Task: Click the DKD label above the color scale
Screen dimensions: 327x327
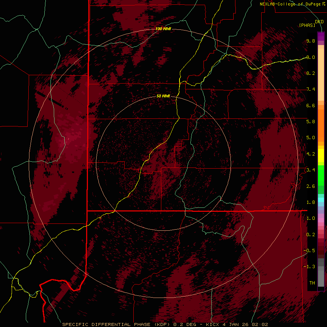Action: 319,22
